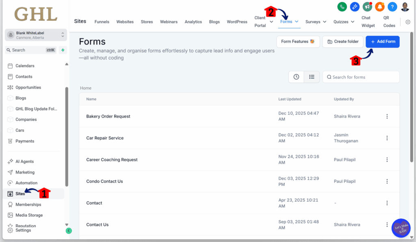Screen dimensions: 416x242
Task: Open the Blank WhiteLabel account switcher
Action: tap(35, 35)
